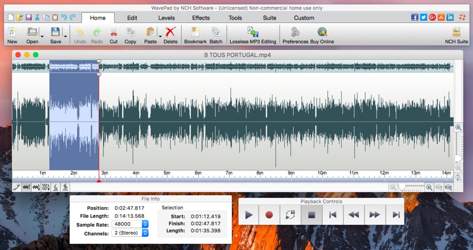The image size is (473, 250).
Task: Go to end of file button
Action: 396,215
